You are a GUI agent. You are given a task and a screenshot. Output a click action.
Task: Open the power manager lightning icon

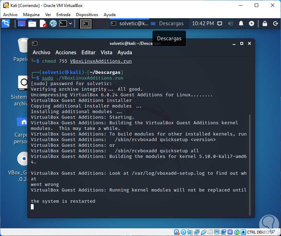tap(252, 23)
